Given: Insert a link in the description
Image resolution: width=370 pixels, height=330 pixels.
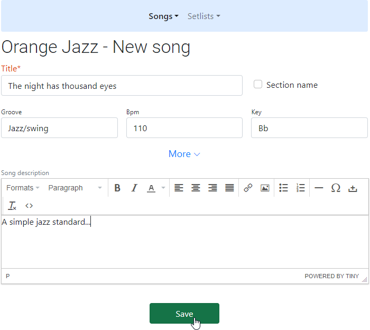Looking at the screenshot, I should pos(248,188).
